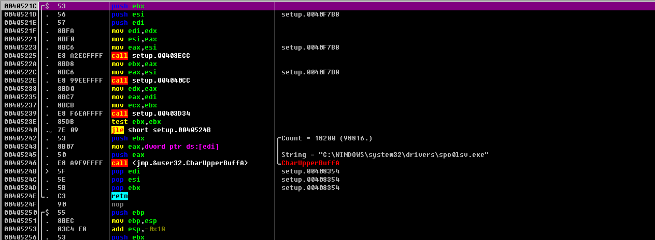Select the 'push edi' instruction at 0040521E
655x240 pixels.
point(128,23)
